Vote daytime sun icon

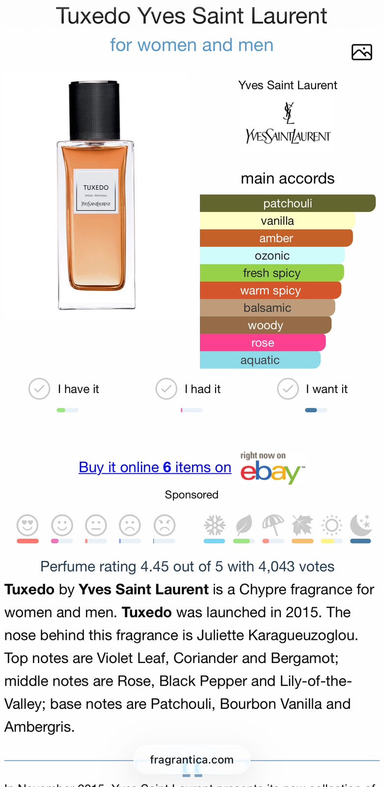331,526
